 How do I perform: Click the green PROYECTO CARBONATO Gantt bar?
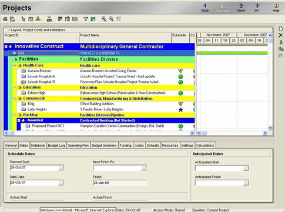232,53
